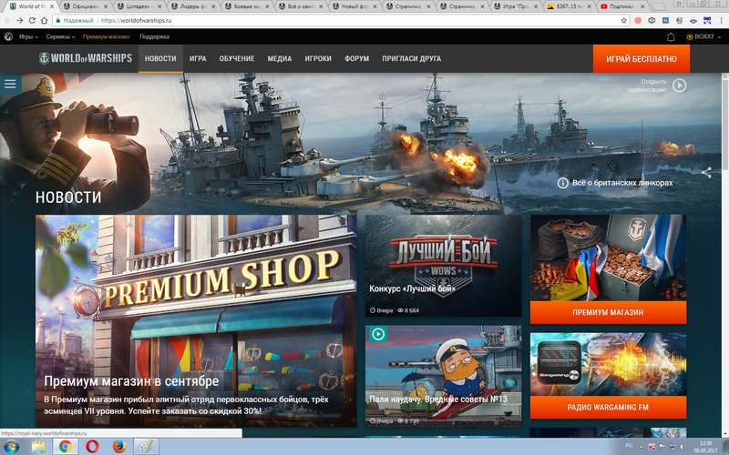Switch to the Новый фор... browser tab
This screenshot has height=455, width=729.
(354, 6)
